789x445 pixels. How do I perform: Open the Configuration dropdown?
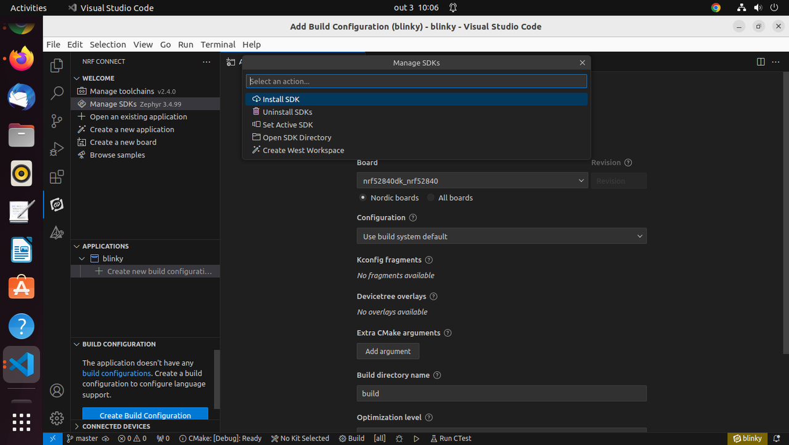[502, 236]
